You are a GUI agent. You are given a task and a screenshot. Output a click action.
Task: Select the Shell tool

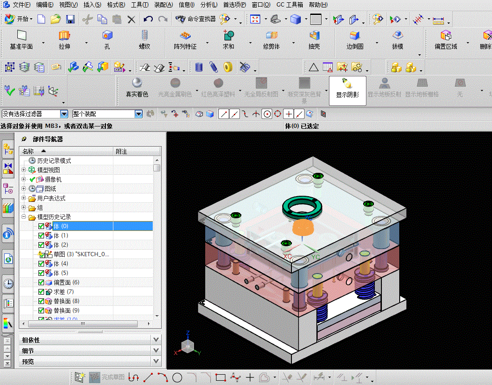point(314,40)
